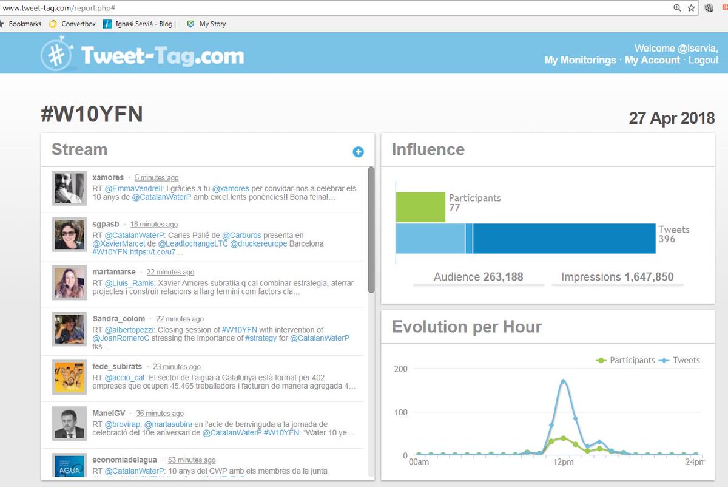Click the Logout link

coord(703,60)
